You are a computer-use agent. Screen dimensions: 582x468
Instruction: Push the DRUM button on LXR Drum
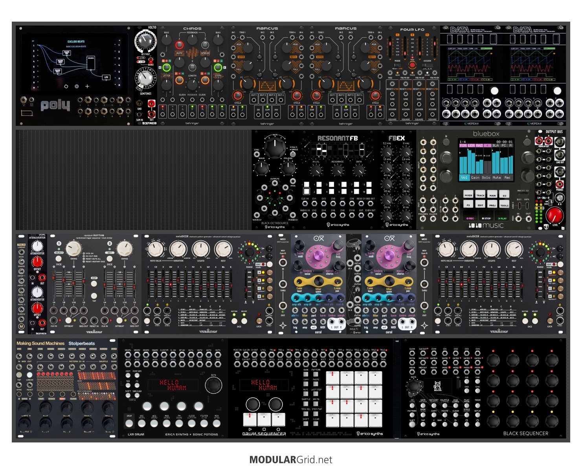click(x=129, y=424)
